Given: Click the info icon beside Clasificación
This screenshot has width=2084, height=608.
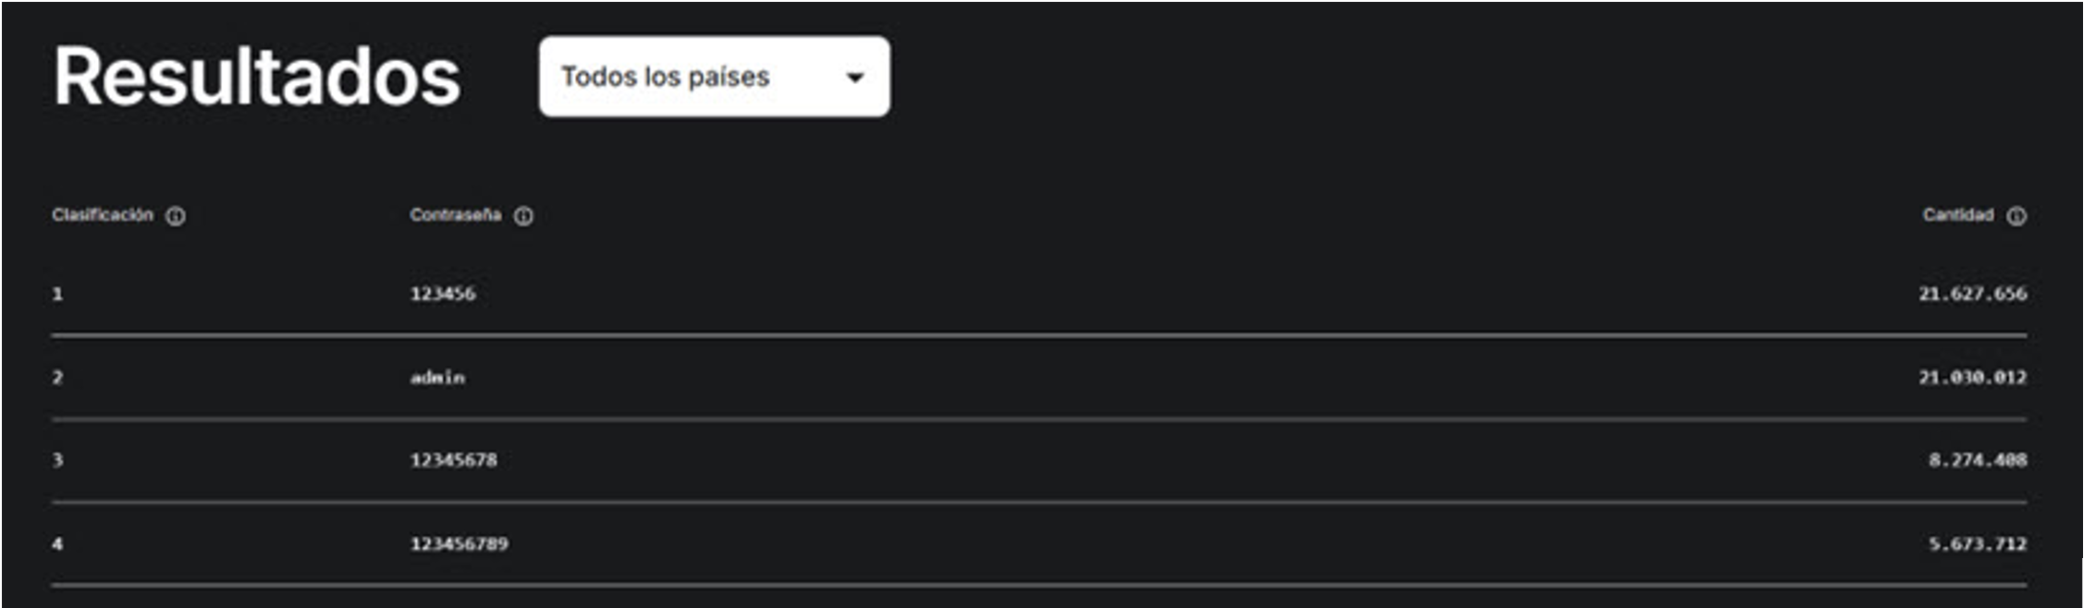Looking at the screenshot, I should click(176, 216).
